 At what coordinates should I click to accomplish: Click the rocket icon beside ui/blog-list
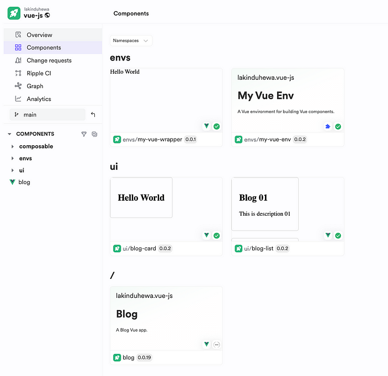tap(238, 248)
